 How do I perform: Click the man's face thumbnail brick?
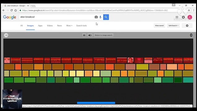click(x=130, y=60)
